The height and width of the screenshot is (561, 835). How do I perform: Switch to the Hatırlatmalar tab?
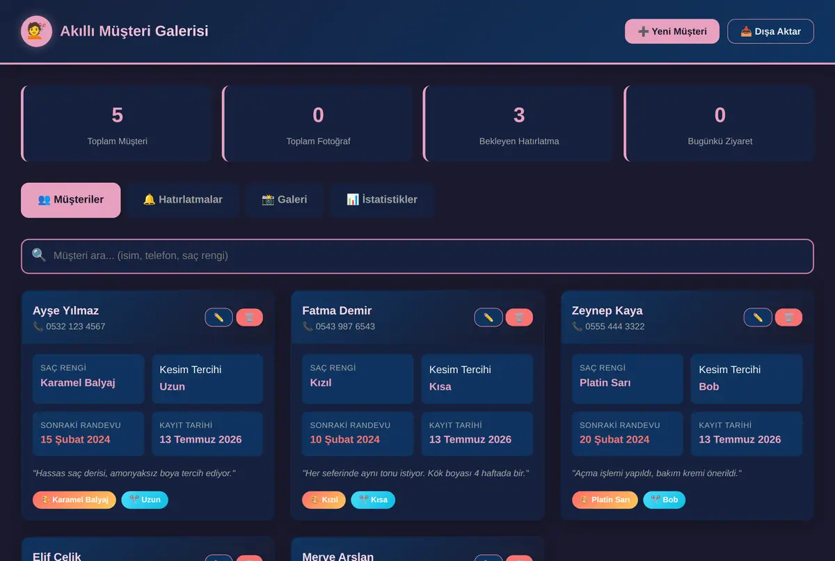[x=183, y=200]
